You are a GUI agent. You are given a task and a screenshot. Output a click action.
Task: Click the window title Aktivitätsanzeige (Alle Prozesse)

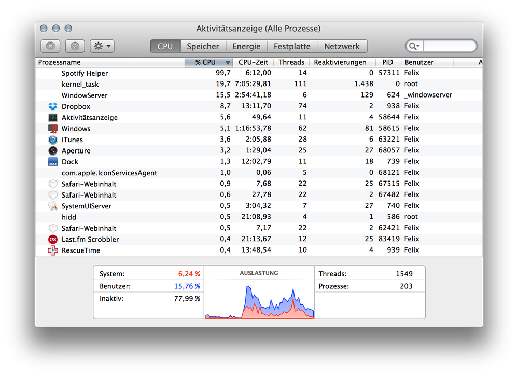[x=258, y=29]
